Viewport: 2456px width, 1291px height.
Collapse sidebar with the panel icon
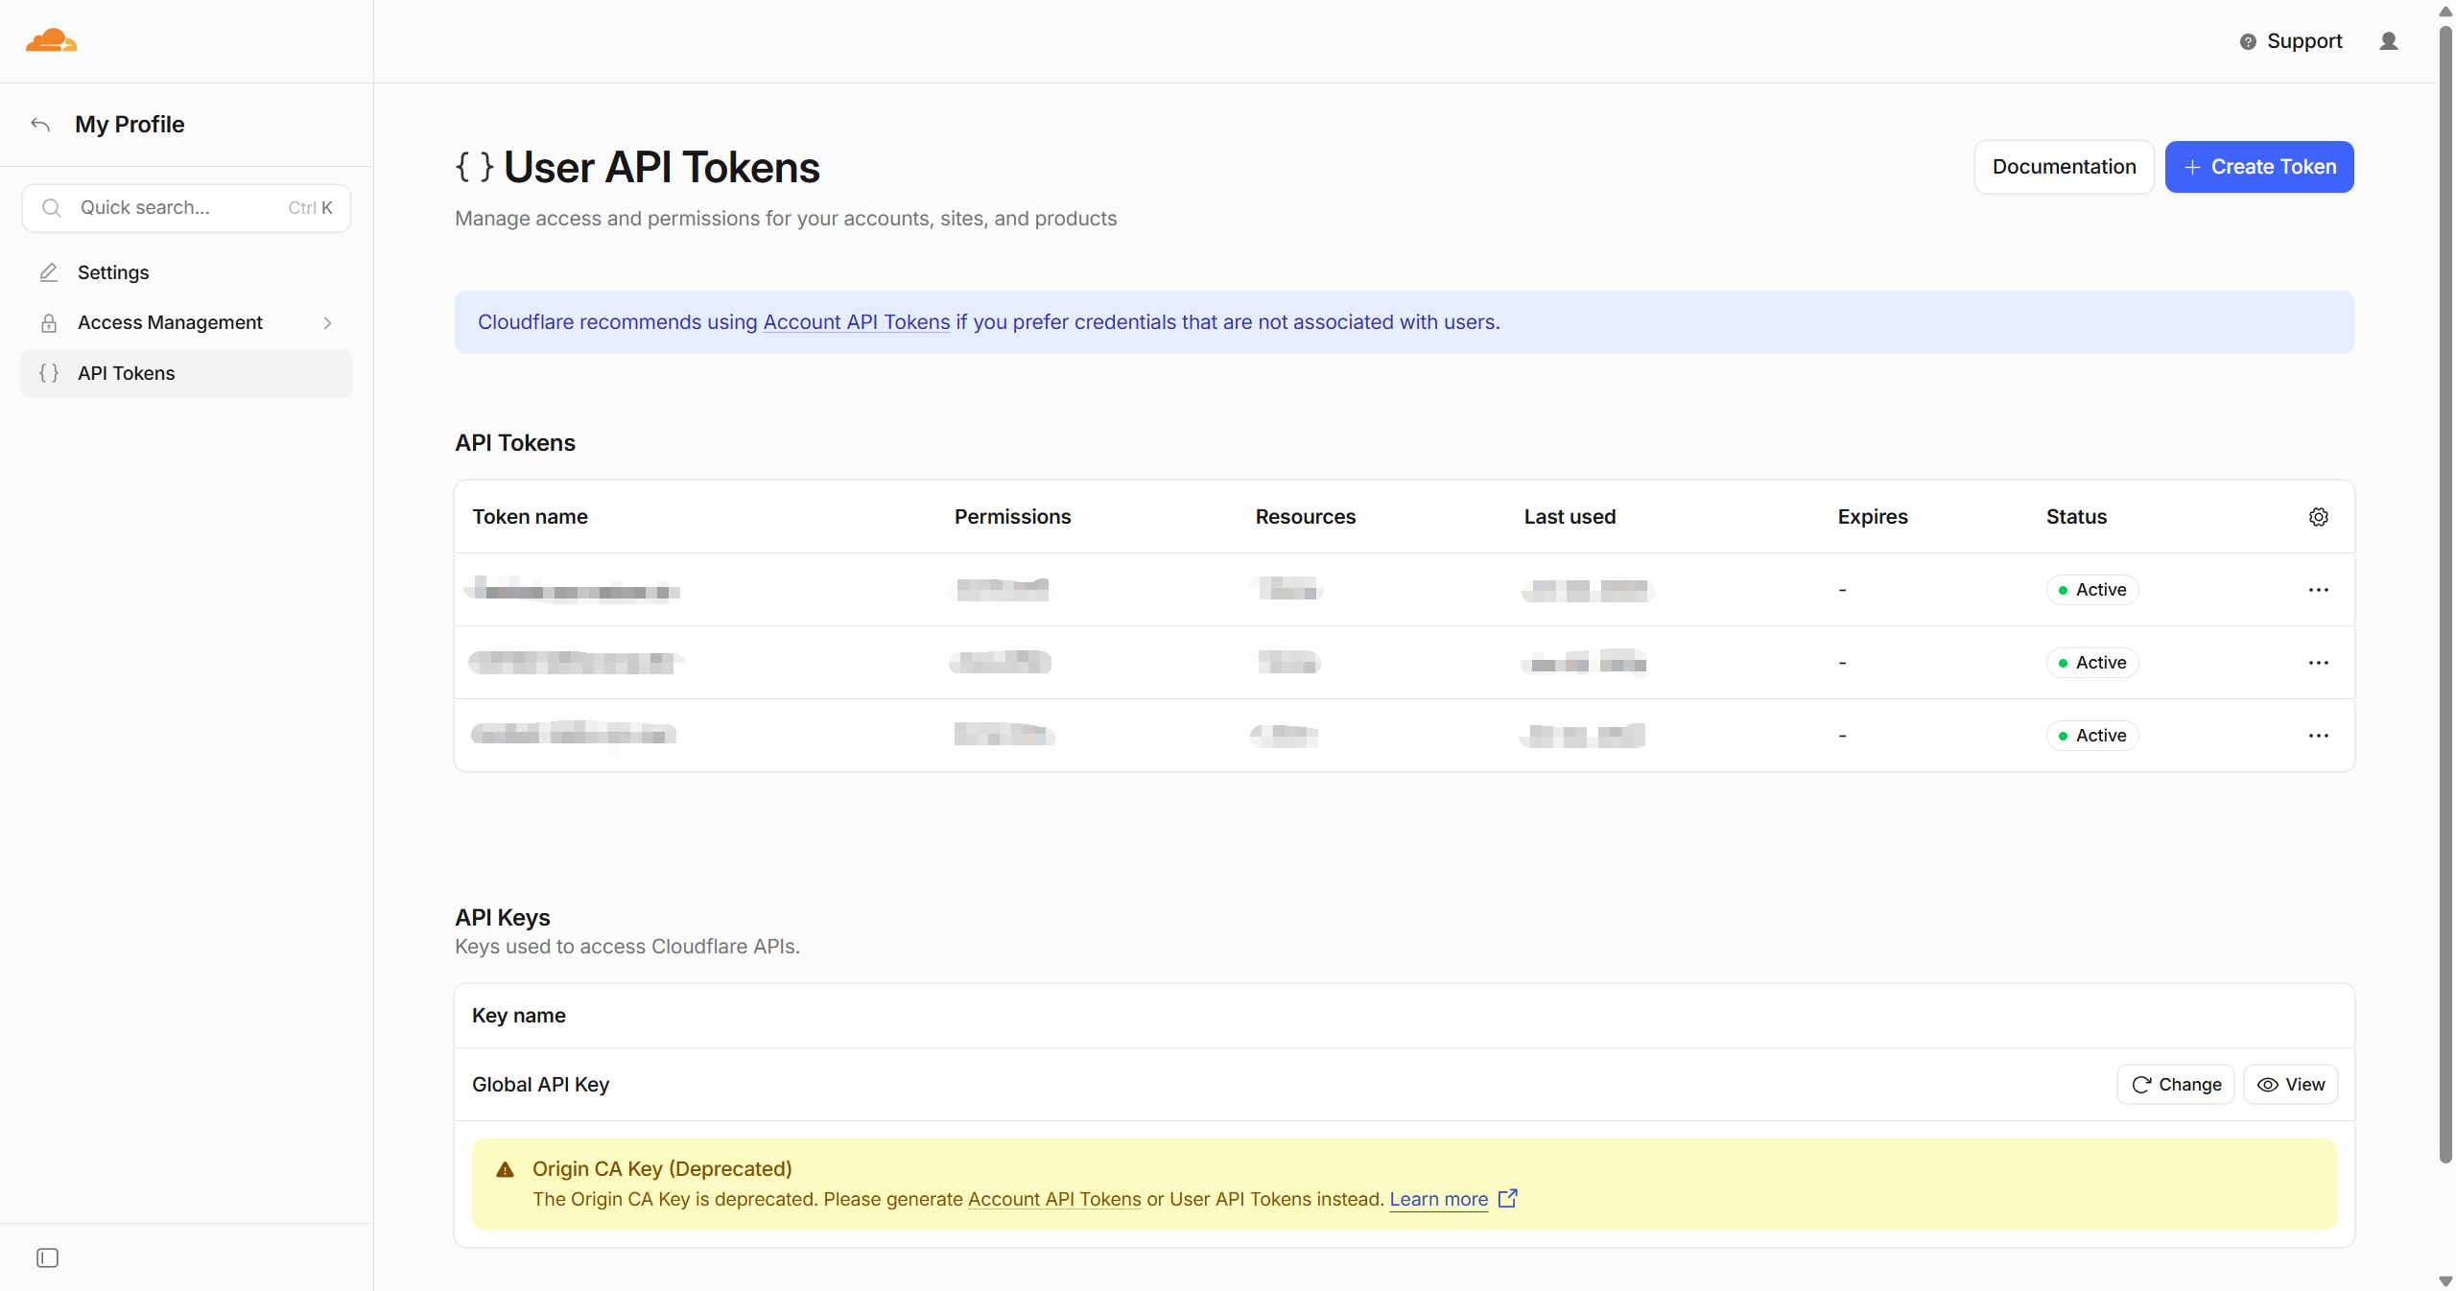pyautogui.click(x=47, y=1257)
